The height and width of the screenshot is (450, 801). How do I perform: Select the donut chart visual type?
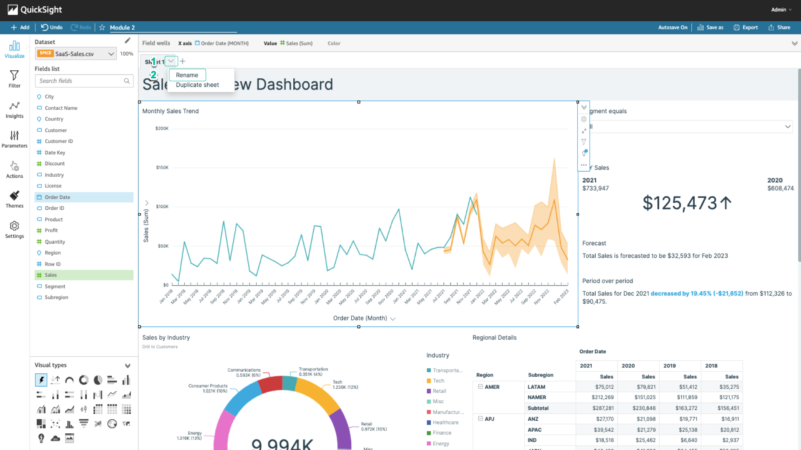coord(83,380)
